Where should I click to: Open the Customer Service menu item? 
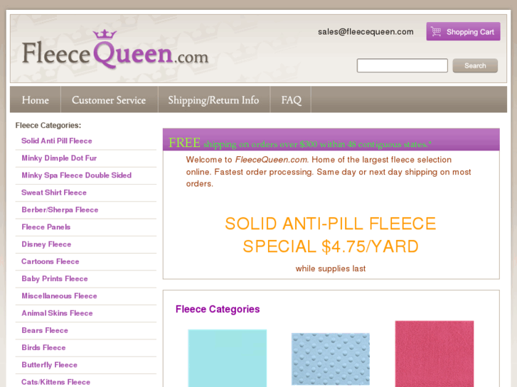109,100
